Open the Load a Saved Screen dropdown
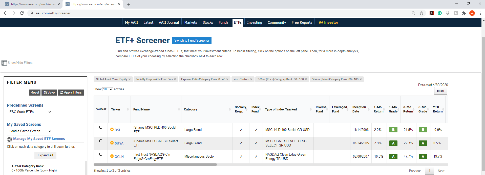This screenshot has height=175, width=485. click(30, 131)
